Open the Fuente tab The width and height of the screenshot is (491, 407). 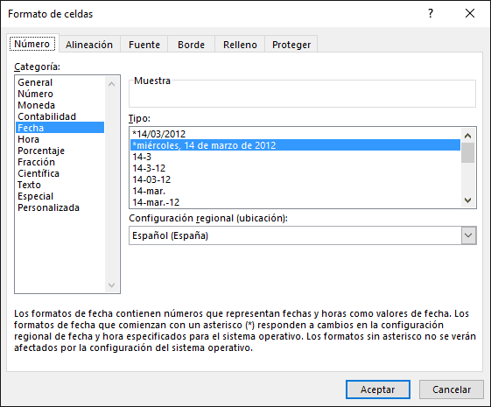coord(144,45)
